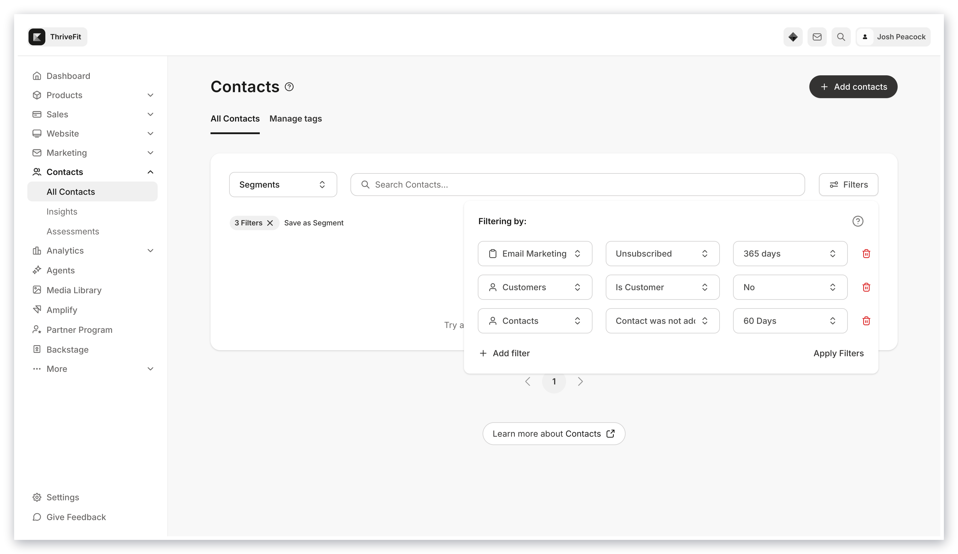Click the Media Library image icon
This screenshot has width=958, height=554.
click(x=37, y=290)
